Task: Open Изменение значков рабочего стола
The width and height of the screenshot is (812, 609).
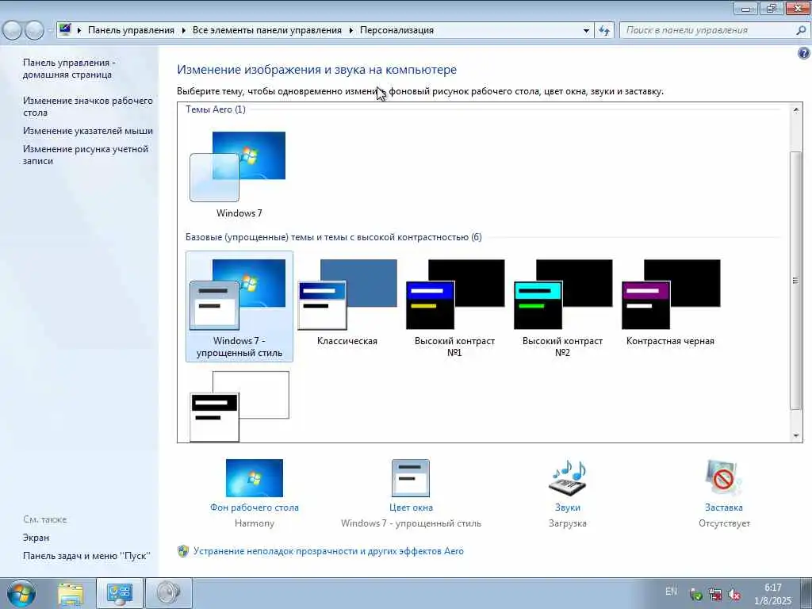Action: pyautogui.click(x=87, y=106)
